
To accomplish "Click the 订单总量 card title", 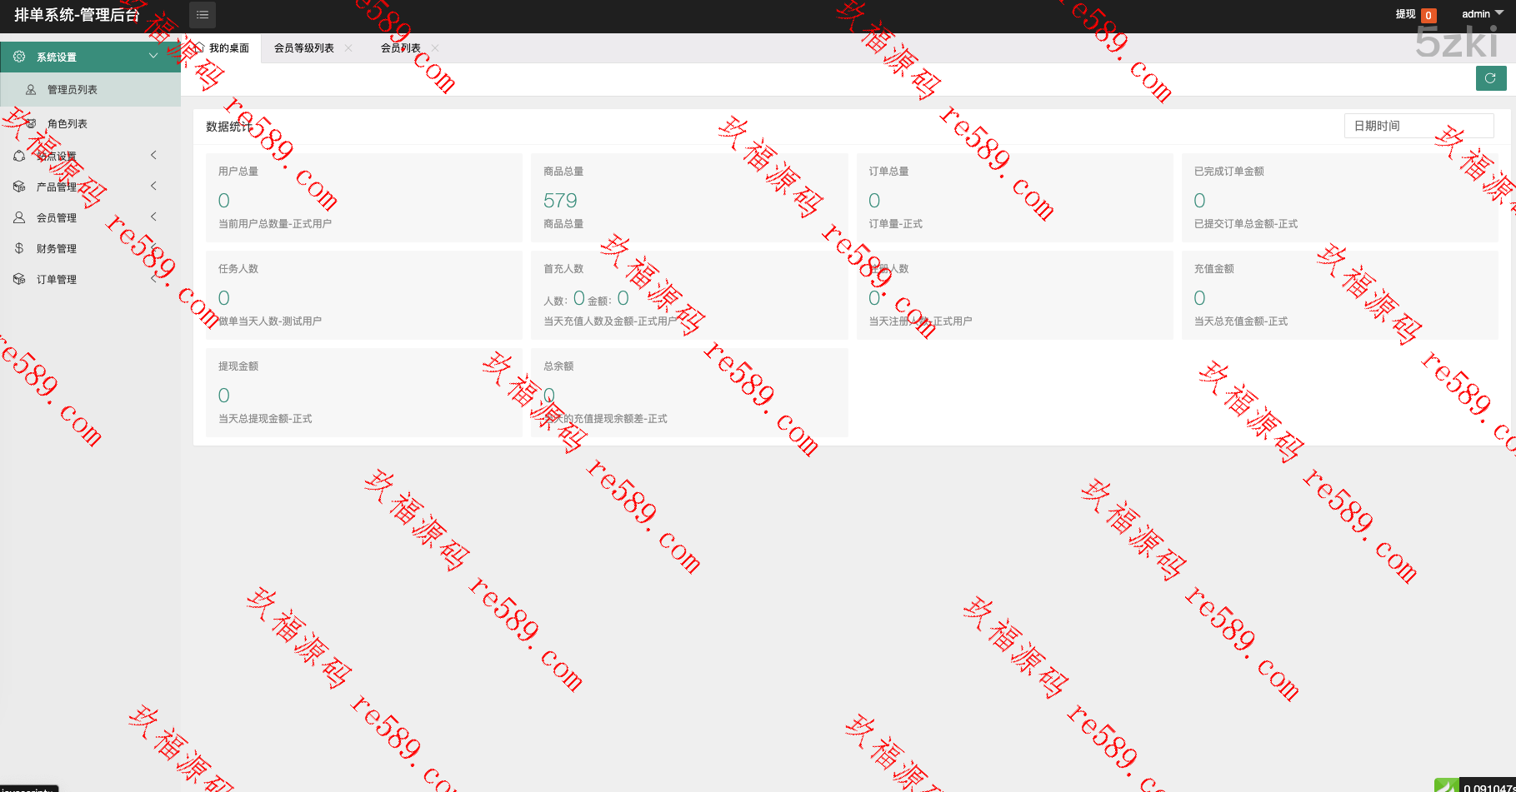I will coord(888,172).
